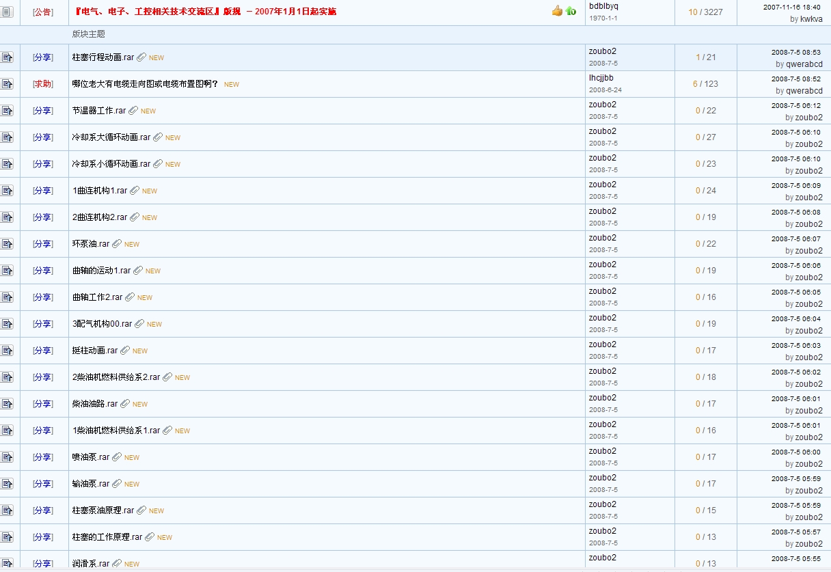
Task: Click the [公告] category label
Action: click(43, 12)
